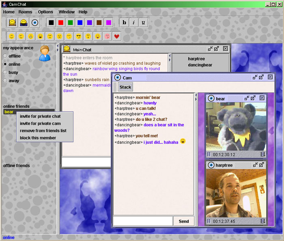The image size is (284, 241).
Task: Insert the sad frowning emoticon
Action: [59, 36]
